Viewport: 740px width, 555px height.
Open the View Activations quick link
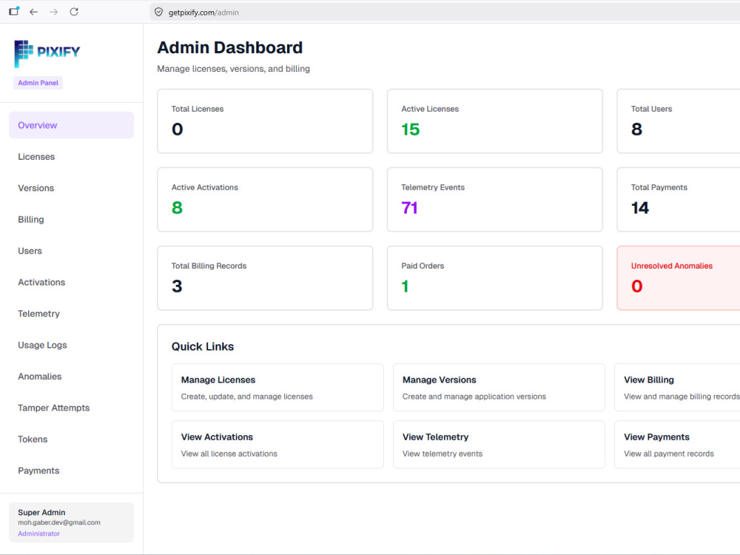(x=277, y=445)
